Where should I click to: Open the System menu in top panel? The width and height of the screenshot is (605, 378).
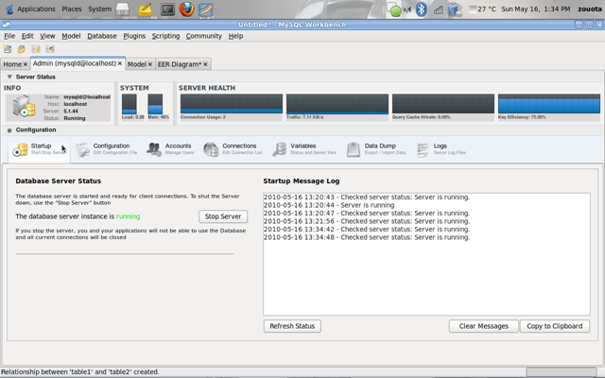99,9
